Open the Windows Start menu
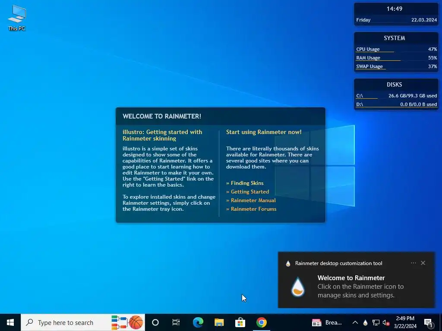This screenshot has height=331, width=442. (10, 322)
